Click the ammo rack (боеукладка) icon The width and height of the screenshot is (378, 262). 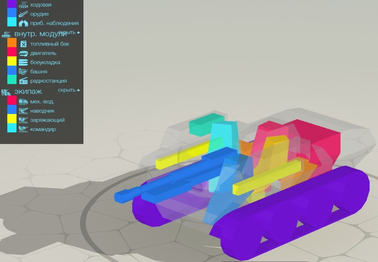click(x=23, y=62)
